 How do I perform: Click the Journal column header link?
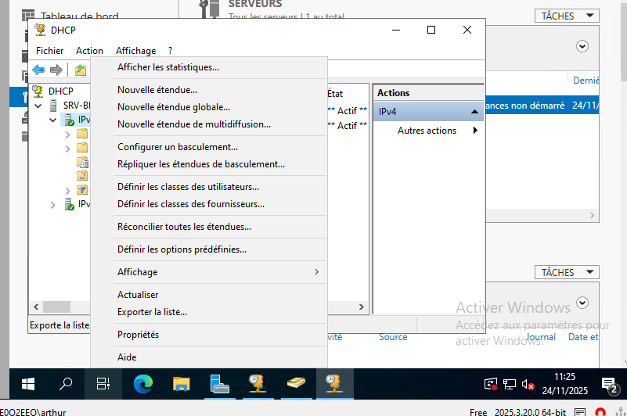coord(541,337)
